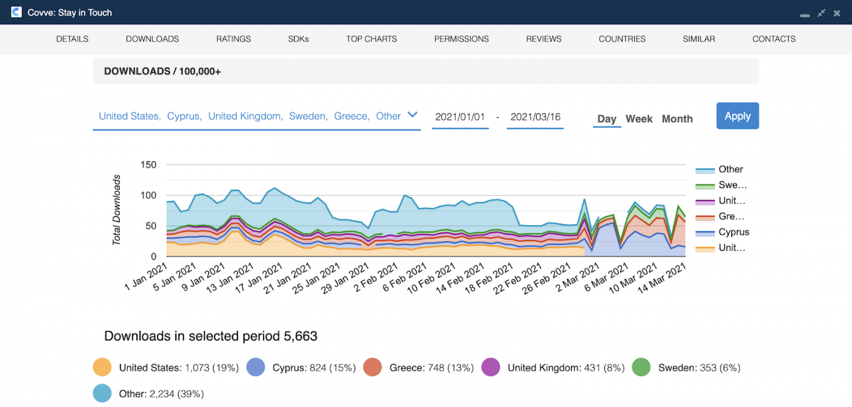Expand the Other countries dropdown

(413, 115)
